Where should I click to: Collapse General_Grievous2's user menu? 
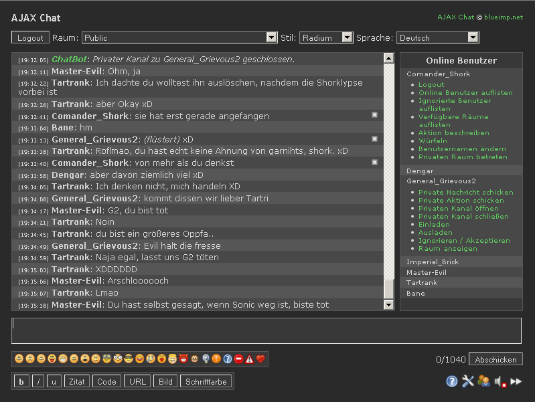(x=441, y=181)
